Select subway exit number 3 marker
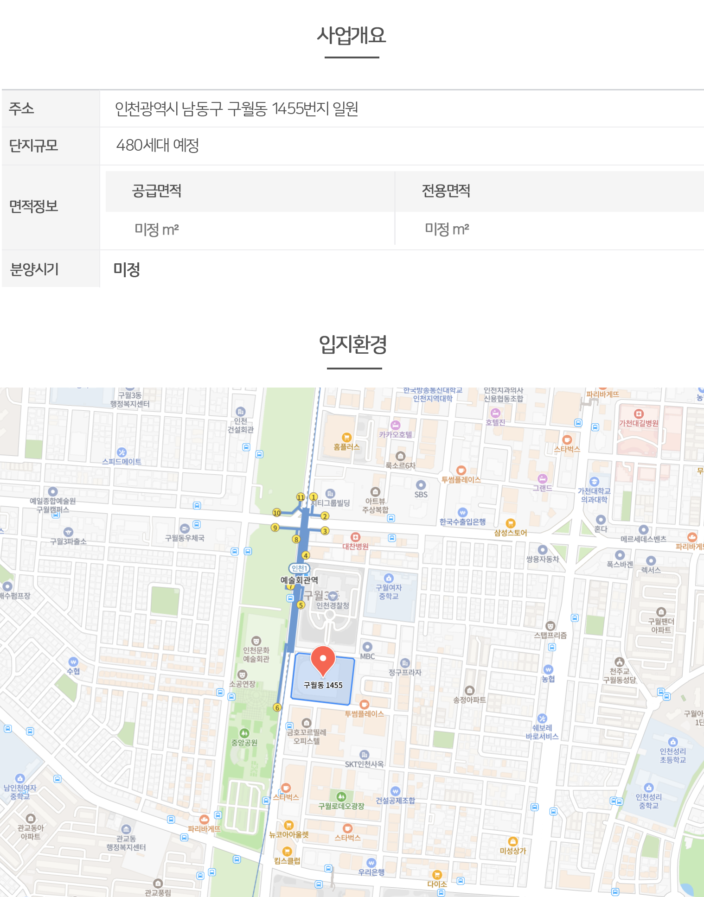Viewport: 704px width, 897px height. point(325,531)
